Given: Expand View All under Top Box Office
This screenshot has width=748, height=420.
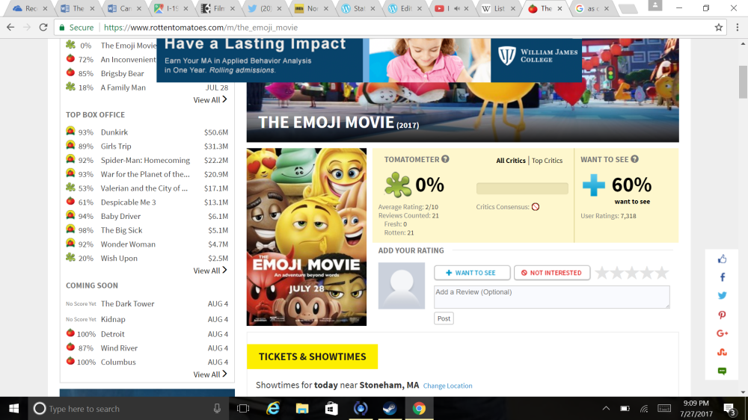Looking at the screenshot, I should (x=209, y=271).
